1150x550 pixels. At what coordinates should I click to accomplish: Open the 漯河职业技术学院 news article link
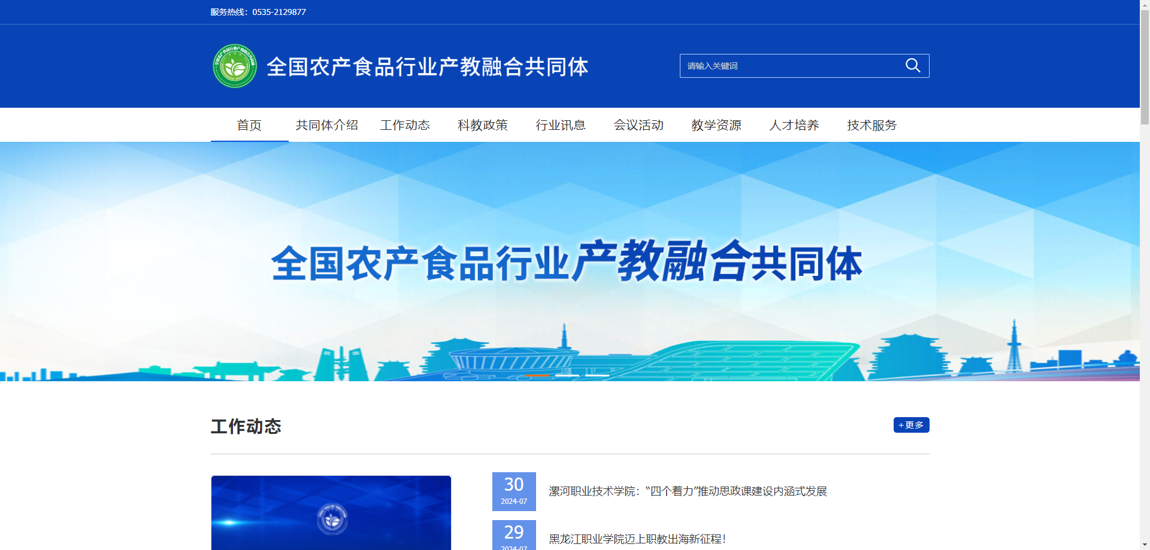click(x=688, y=491)
